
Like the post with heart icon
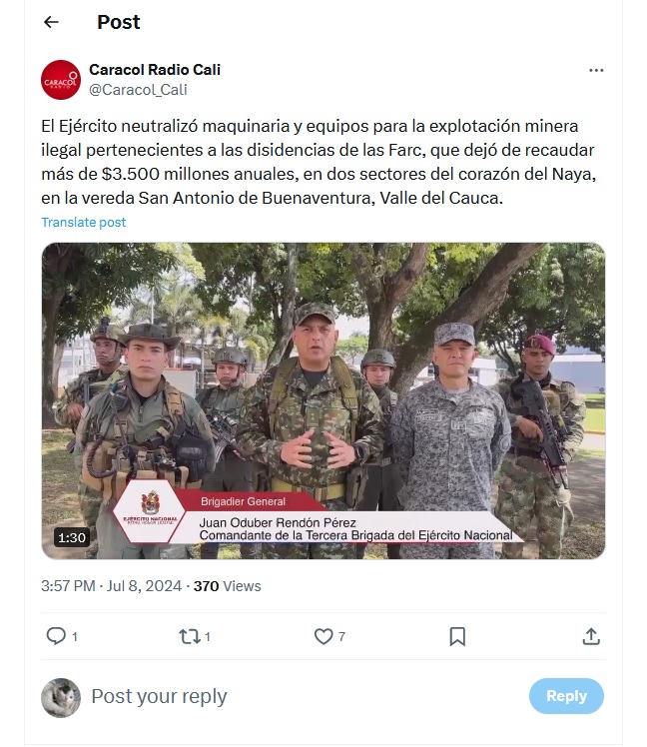coord(323,636)
